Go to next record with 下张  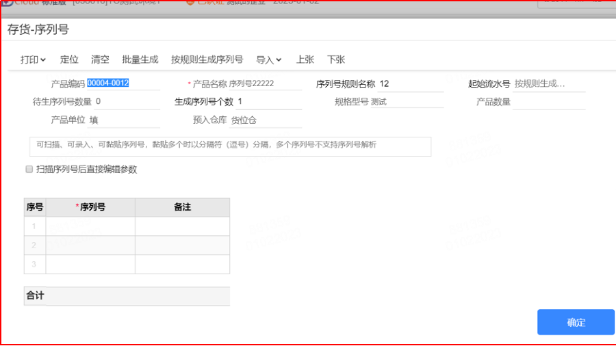point(336,59)
